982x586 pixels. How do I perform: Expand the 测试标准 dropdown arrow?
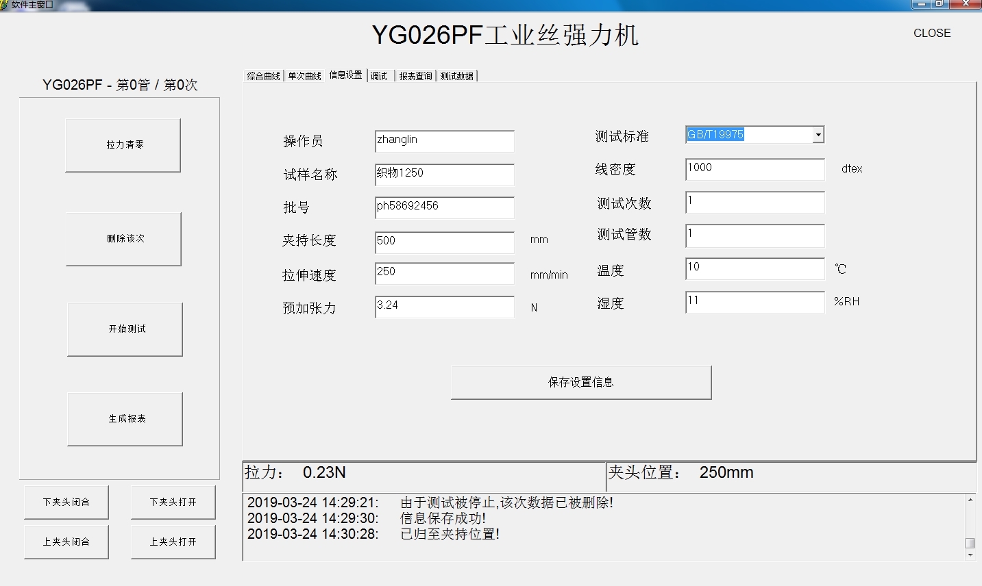pos(818,135)
